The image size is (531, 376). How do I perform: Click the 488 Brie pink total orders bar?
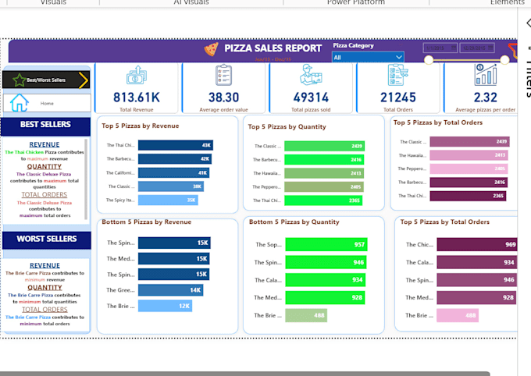(x=458, y=315)
